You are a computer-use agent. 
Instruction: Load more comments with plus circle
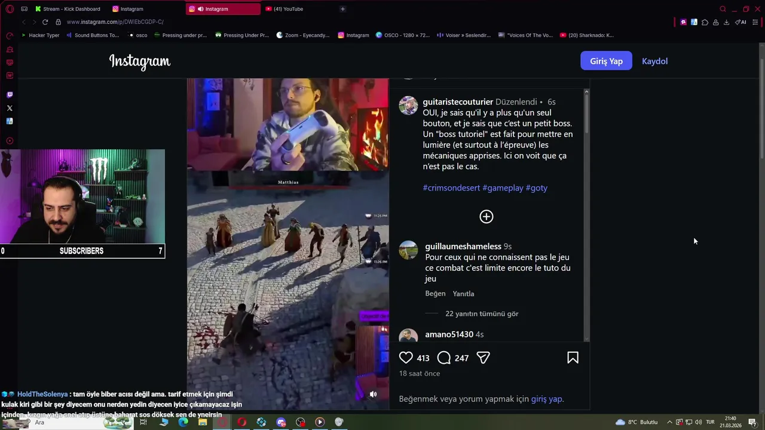coord(486,217)
